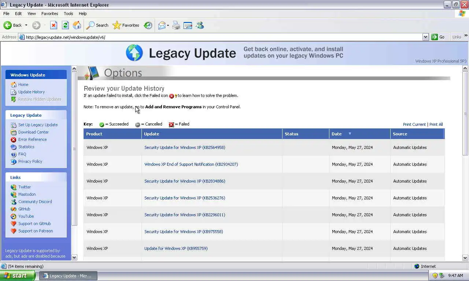Click the Set Up Legacy Update icon

[14, 125]
